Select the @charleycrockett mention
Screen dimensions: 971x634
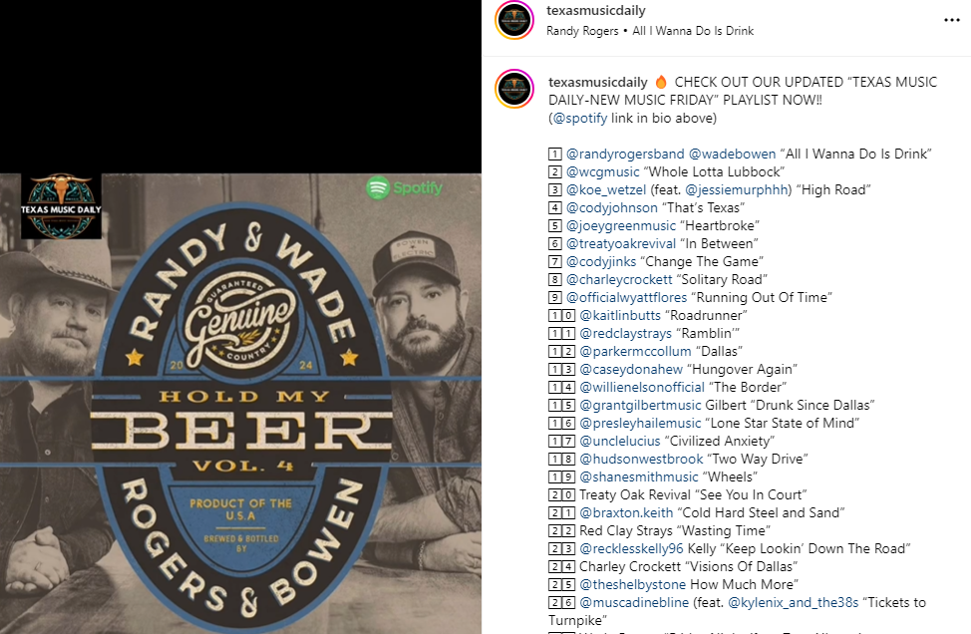point(619,280)
